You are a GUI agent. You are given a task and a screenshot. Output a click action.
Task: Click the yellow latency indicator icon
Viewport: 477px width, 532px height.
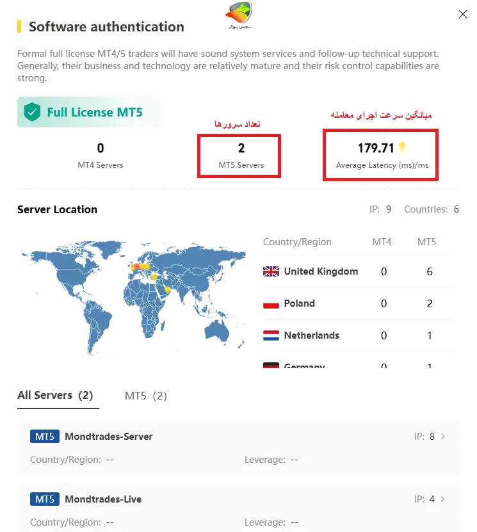point(402,147)
